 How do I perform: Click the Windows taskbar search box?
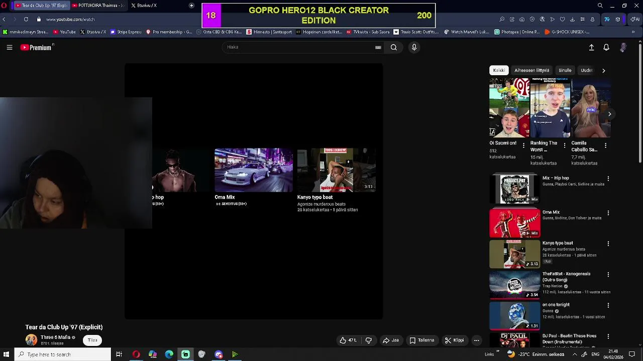click(x=63, y=354)
